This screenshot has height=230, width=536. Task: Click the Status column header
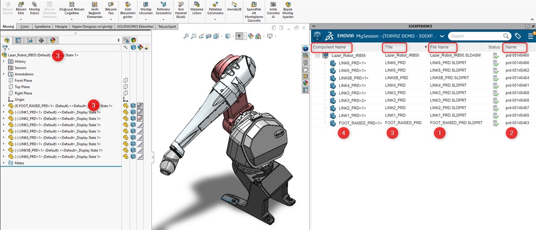[494, 47]
